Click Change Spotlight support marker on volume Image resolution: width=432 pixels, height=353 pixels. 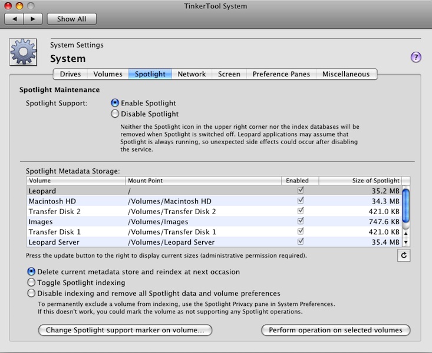click(x=125, y=330)
